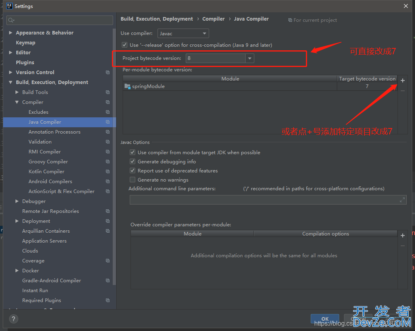
Task: Click Additional command line parameters field
Action: [x=268, y=200]
